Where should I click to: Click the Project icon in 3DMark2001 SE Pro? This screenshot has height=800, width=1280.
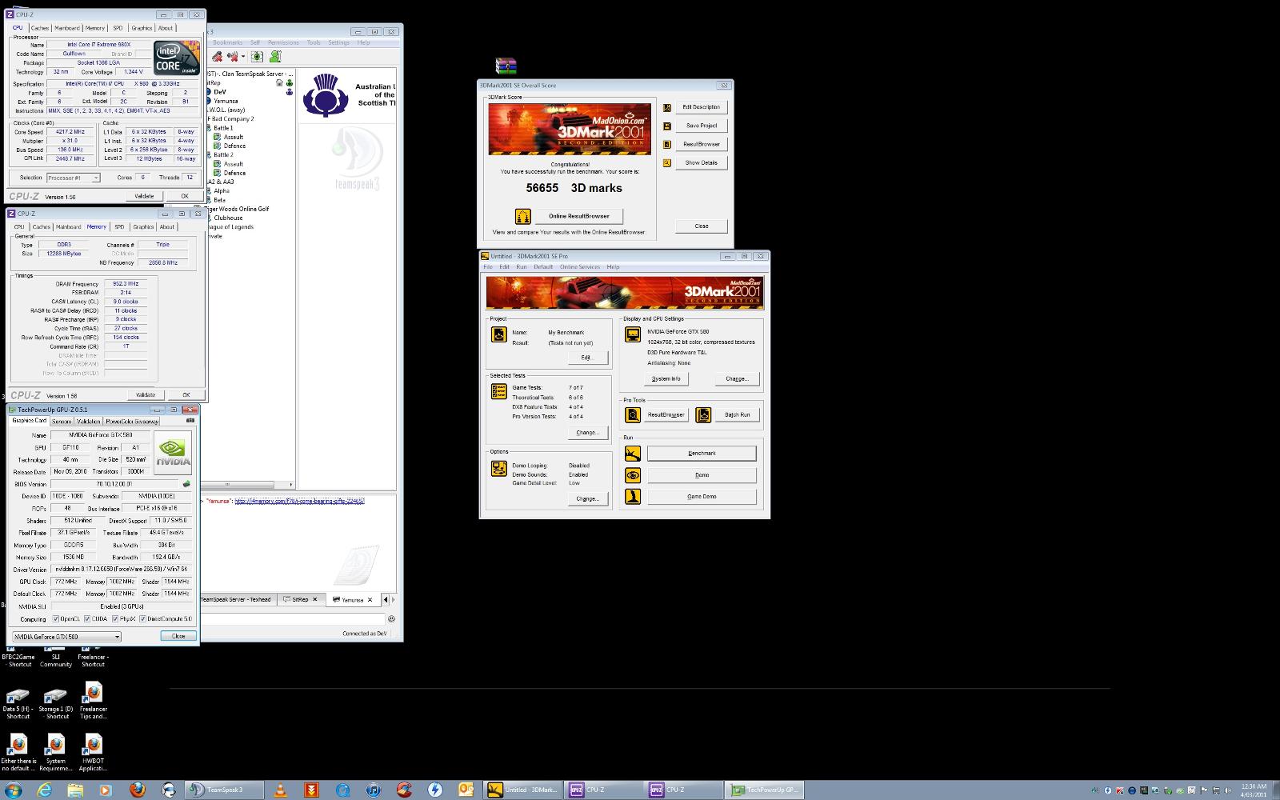499,334
